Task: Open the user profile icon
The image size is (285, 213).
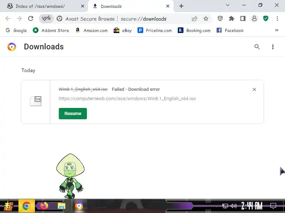Action: tap(254, 18)
